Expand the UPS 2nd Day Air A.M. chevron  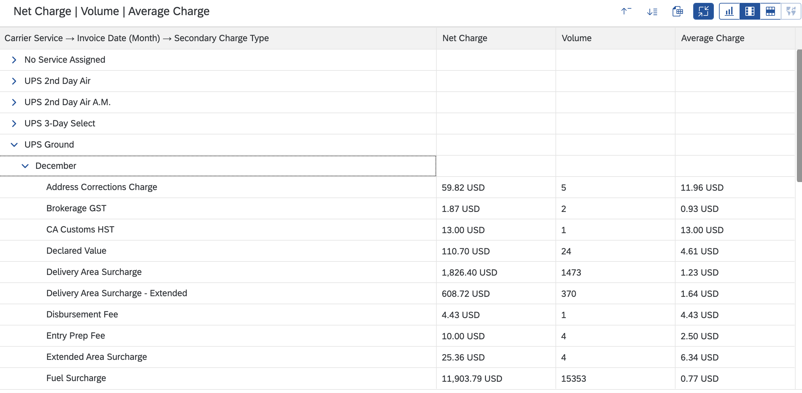pyautogui.click(x=14, y=102)
